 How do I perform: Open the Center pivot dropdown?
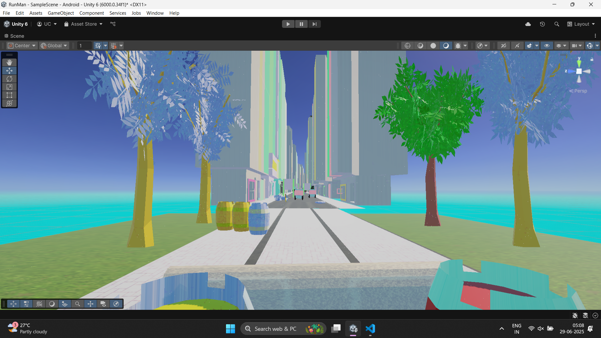(22, 46)
